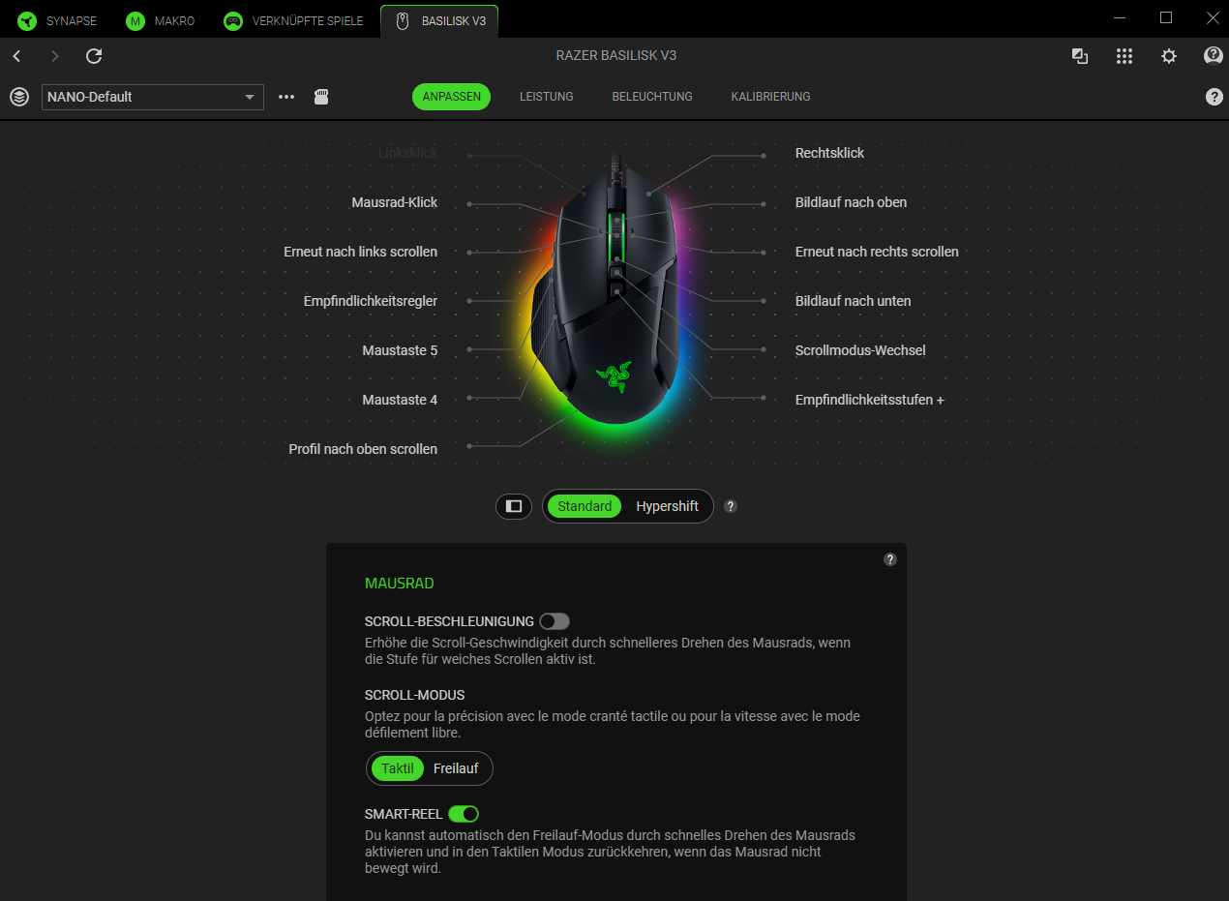This screenshot has width=1229, height=901.
Task: Click the Makro tab's M icon
Action: coord(135,20)
